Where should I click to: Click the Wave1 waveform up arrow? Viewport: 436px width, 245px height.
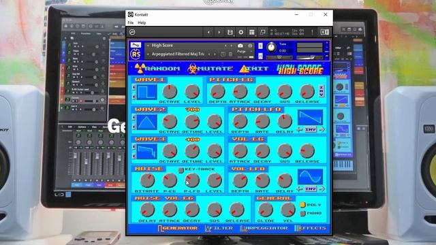pos(134,88)
